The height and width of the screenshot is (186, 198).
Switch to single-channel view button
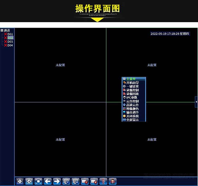tap(20, 181)
